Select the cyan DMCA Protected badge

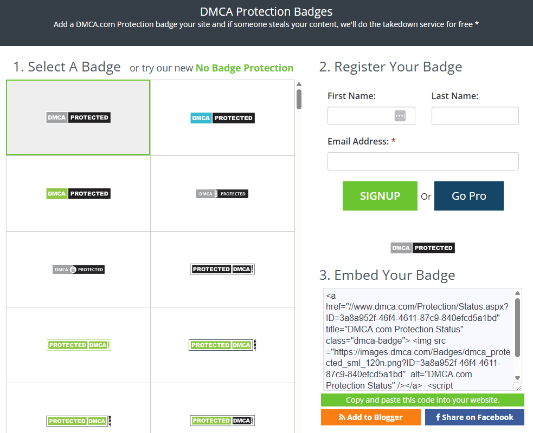(x=222, y=118)
